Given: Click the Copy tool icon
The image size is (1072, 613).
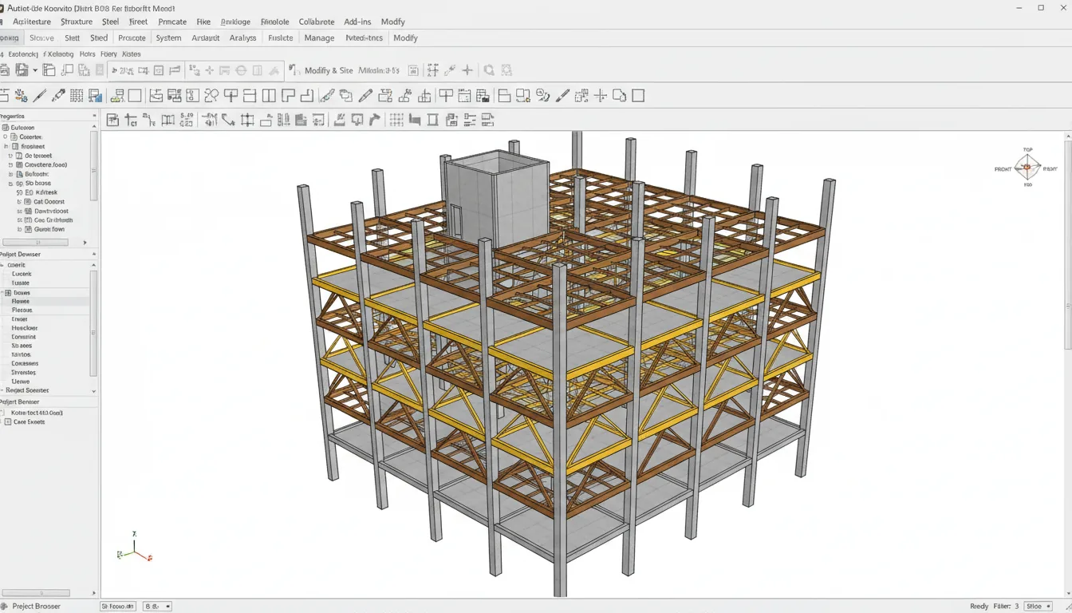Looking at the screenshot, I should coord(347,95).
